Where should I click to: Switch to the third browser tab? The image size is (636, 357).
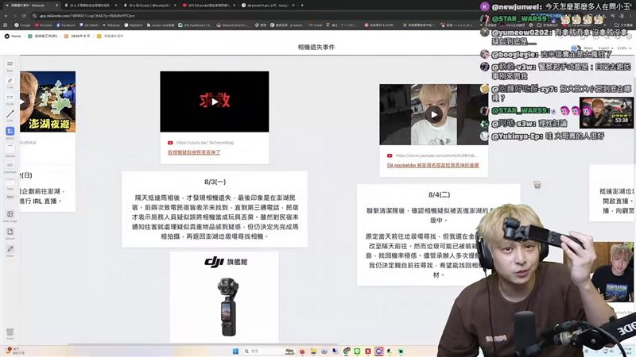tap(149, 6)
